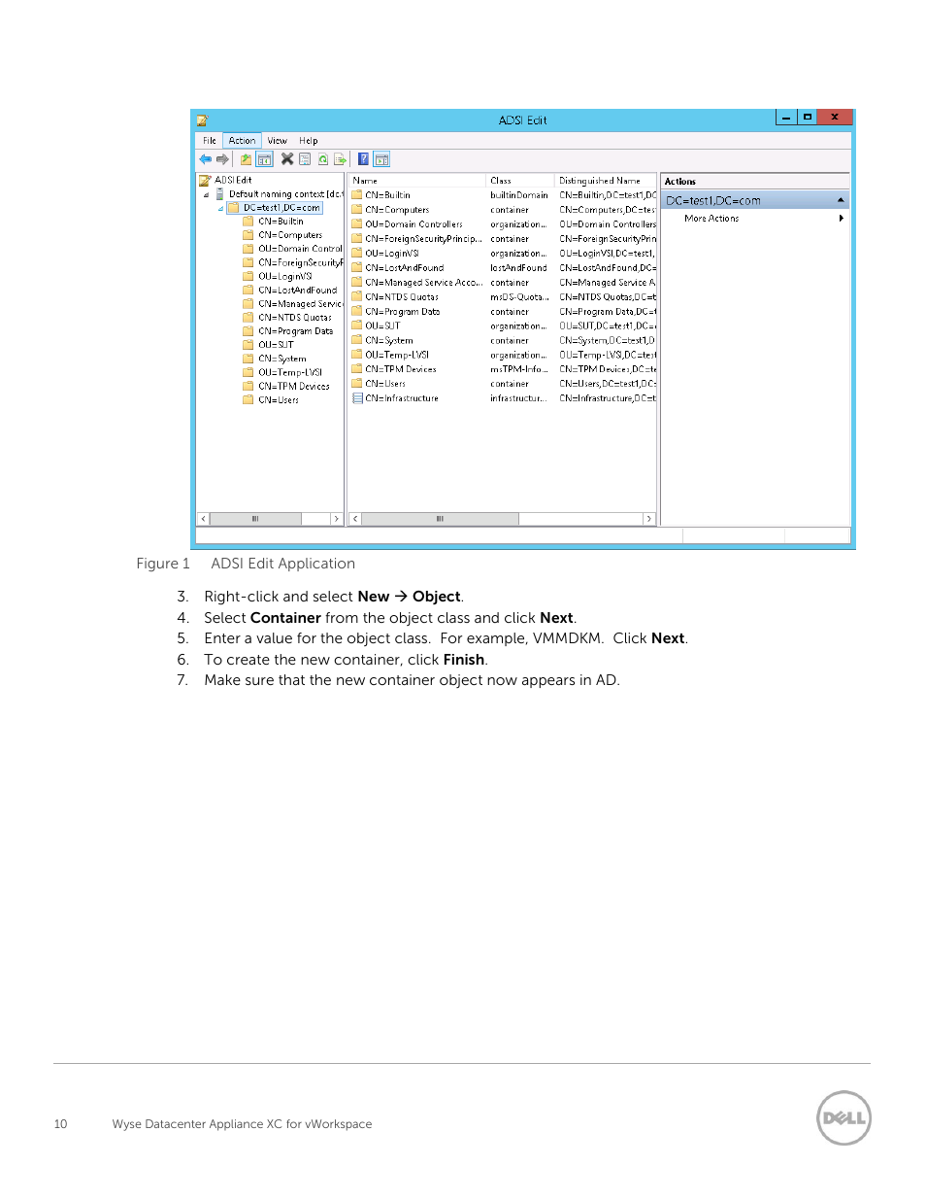Click the Actions pane header

(x=755, y=182)
